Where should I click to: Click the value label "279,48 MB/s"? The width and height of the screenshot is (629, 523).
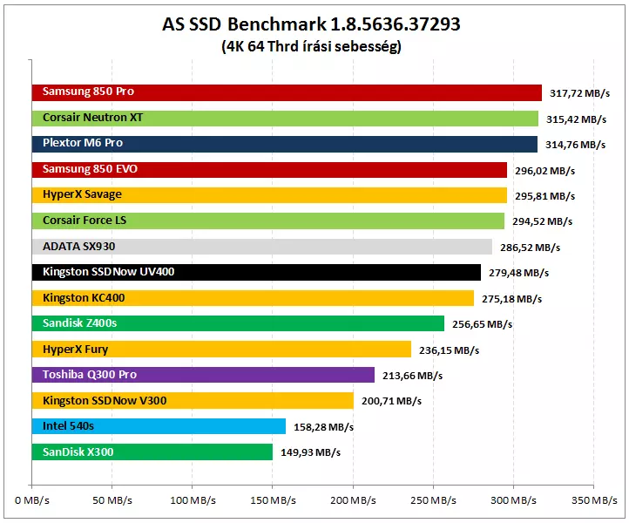tap(518, 273)
